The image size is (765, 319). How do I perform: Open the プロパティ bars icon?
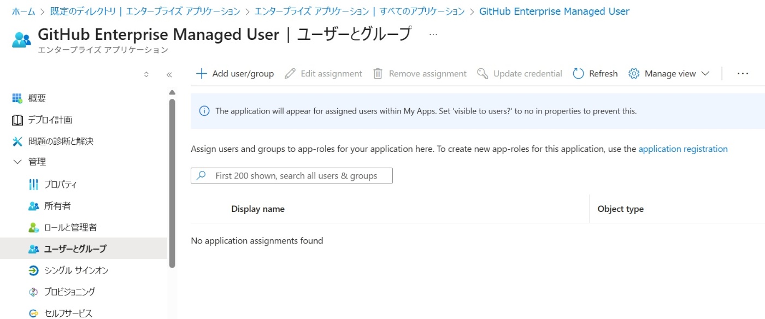coord(33,185)
